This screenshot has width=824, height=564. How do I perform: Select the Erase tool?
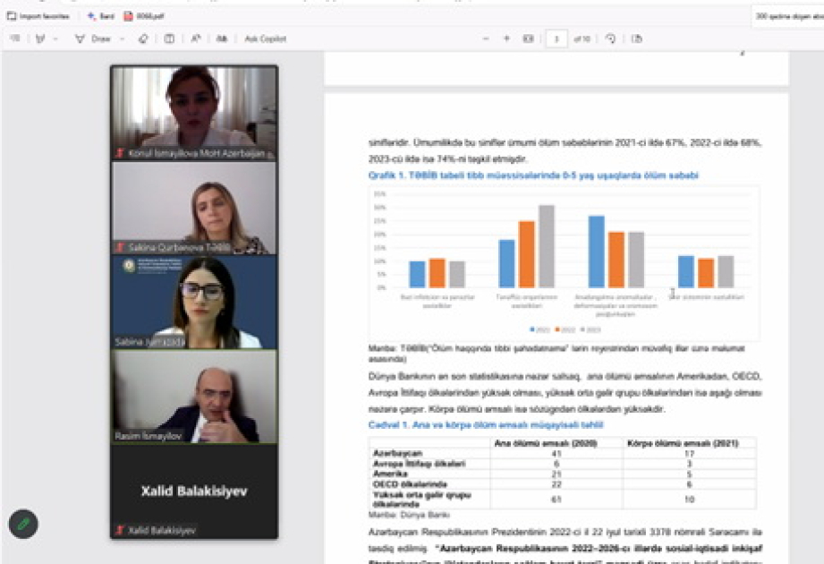143,38
